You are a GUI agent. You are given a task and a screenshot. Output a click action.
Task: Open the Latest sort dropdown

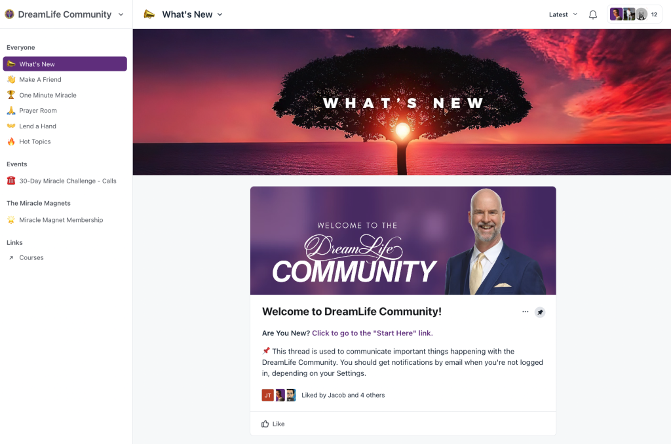(563, 14)
